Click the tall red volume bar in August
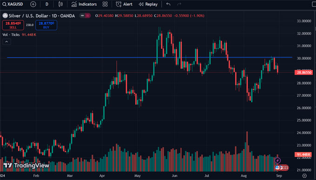 [x=247, y=151]
